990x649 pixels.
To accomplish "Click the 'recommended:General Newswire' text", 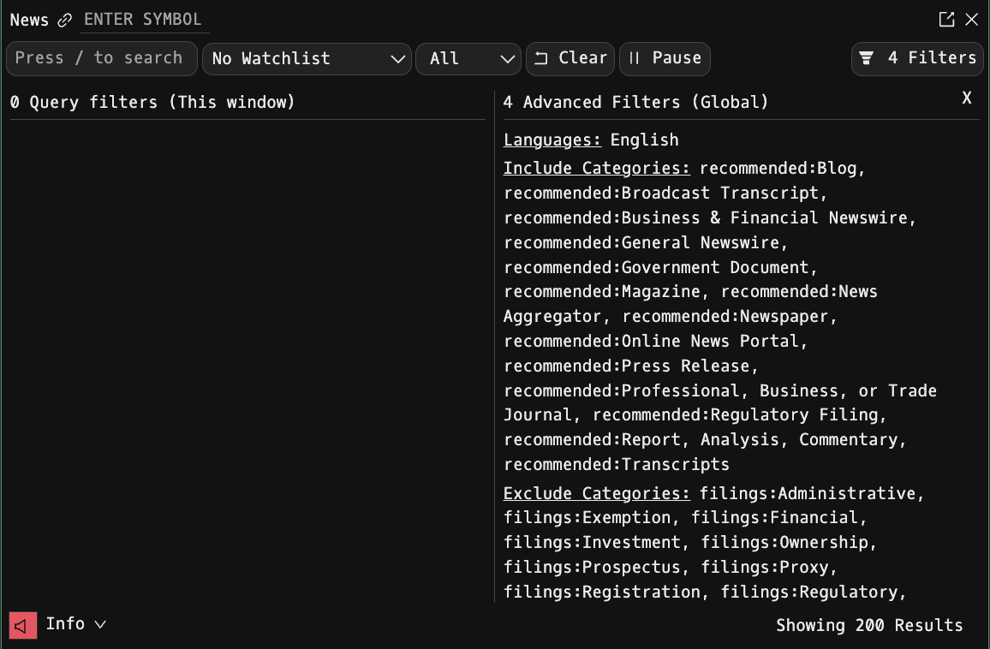I will (x=641, y=243).
